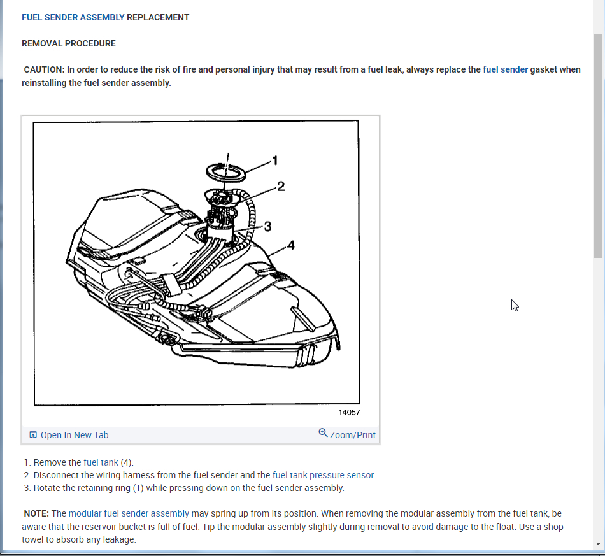This screenshot has width=605, height=556.
Task: Open the FUEL SENDER ASSEMBLY heading link
Action: (73, 17)
